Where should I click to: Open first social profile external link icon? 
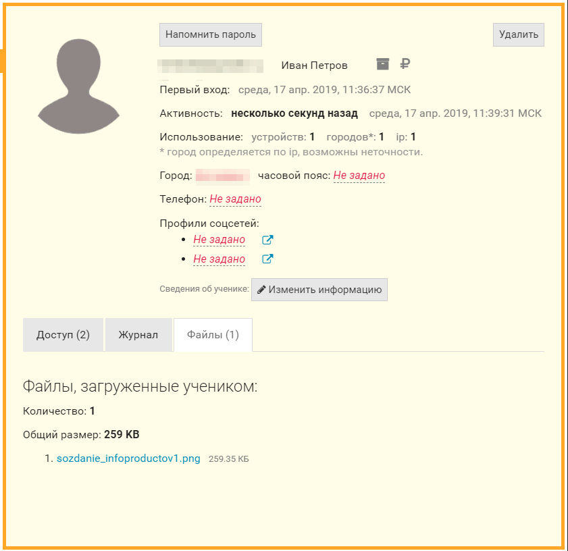tap(267, 240)
